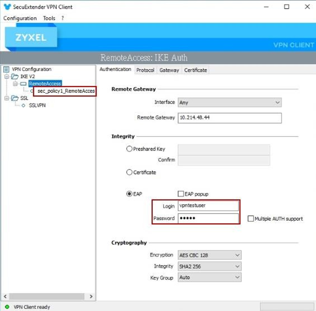Open the Interface dropdown showing Any

[x=230, y=102]
